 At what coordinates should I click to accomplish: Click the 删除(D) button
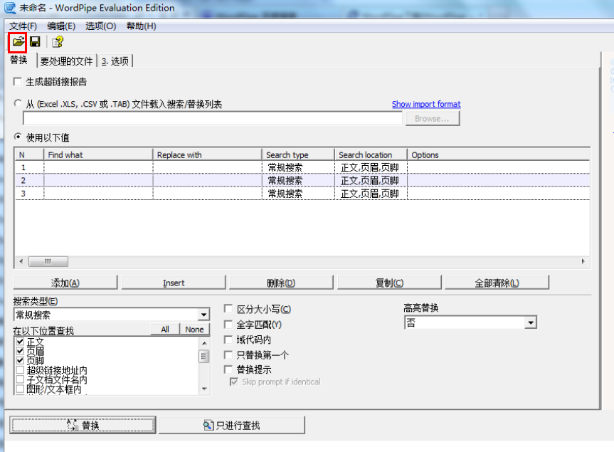tap(281, 283)
